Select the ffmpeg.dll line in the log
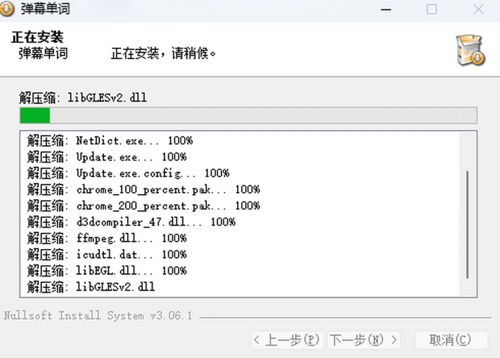This screenshot has height=358, width=500. [106, 238]
